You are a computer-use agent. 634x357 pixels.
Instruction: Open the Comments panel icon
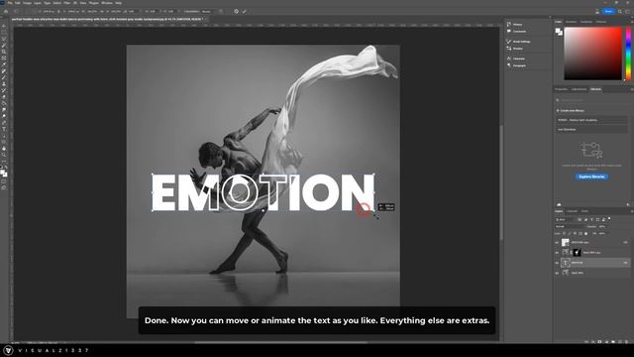tap(509, 31)
